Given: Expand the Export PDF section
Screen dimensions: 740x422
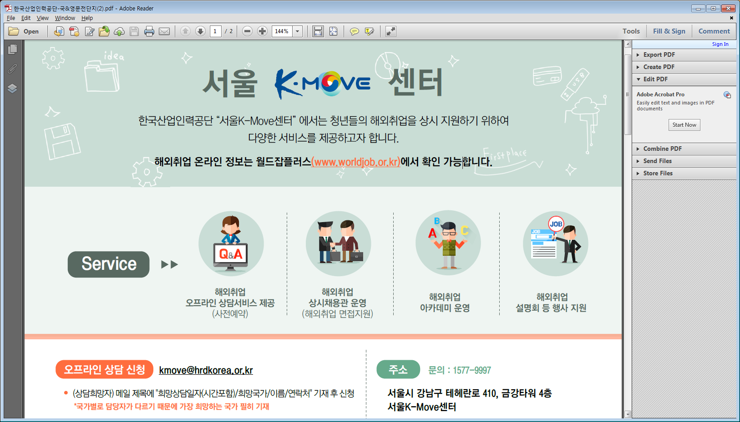Looking at the screenshot, I should click(x=684, y=55).
